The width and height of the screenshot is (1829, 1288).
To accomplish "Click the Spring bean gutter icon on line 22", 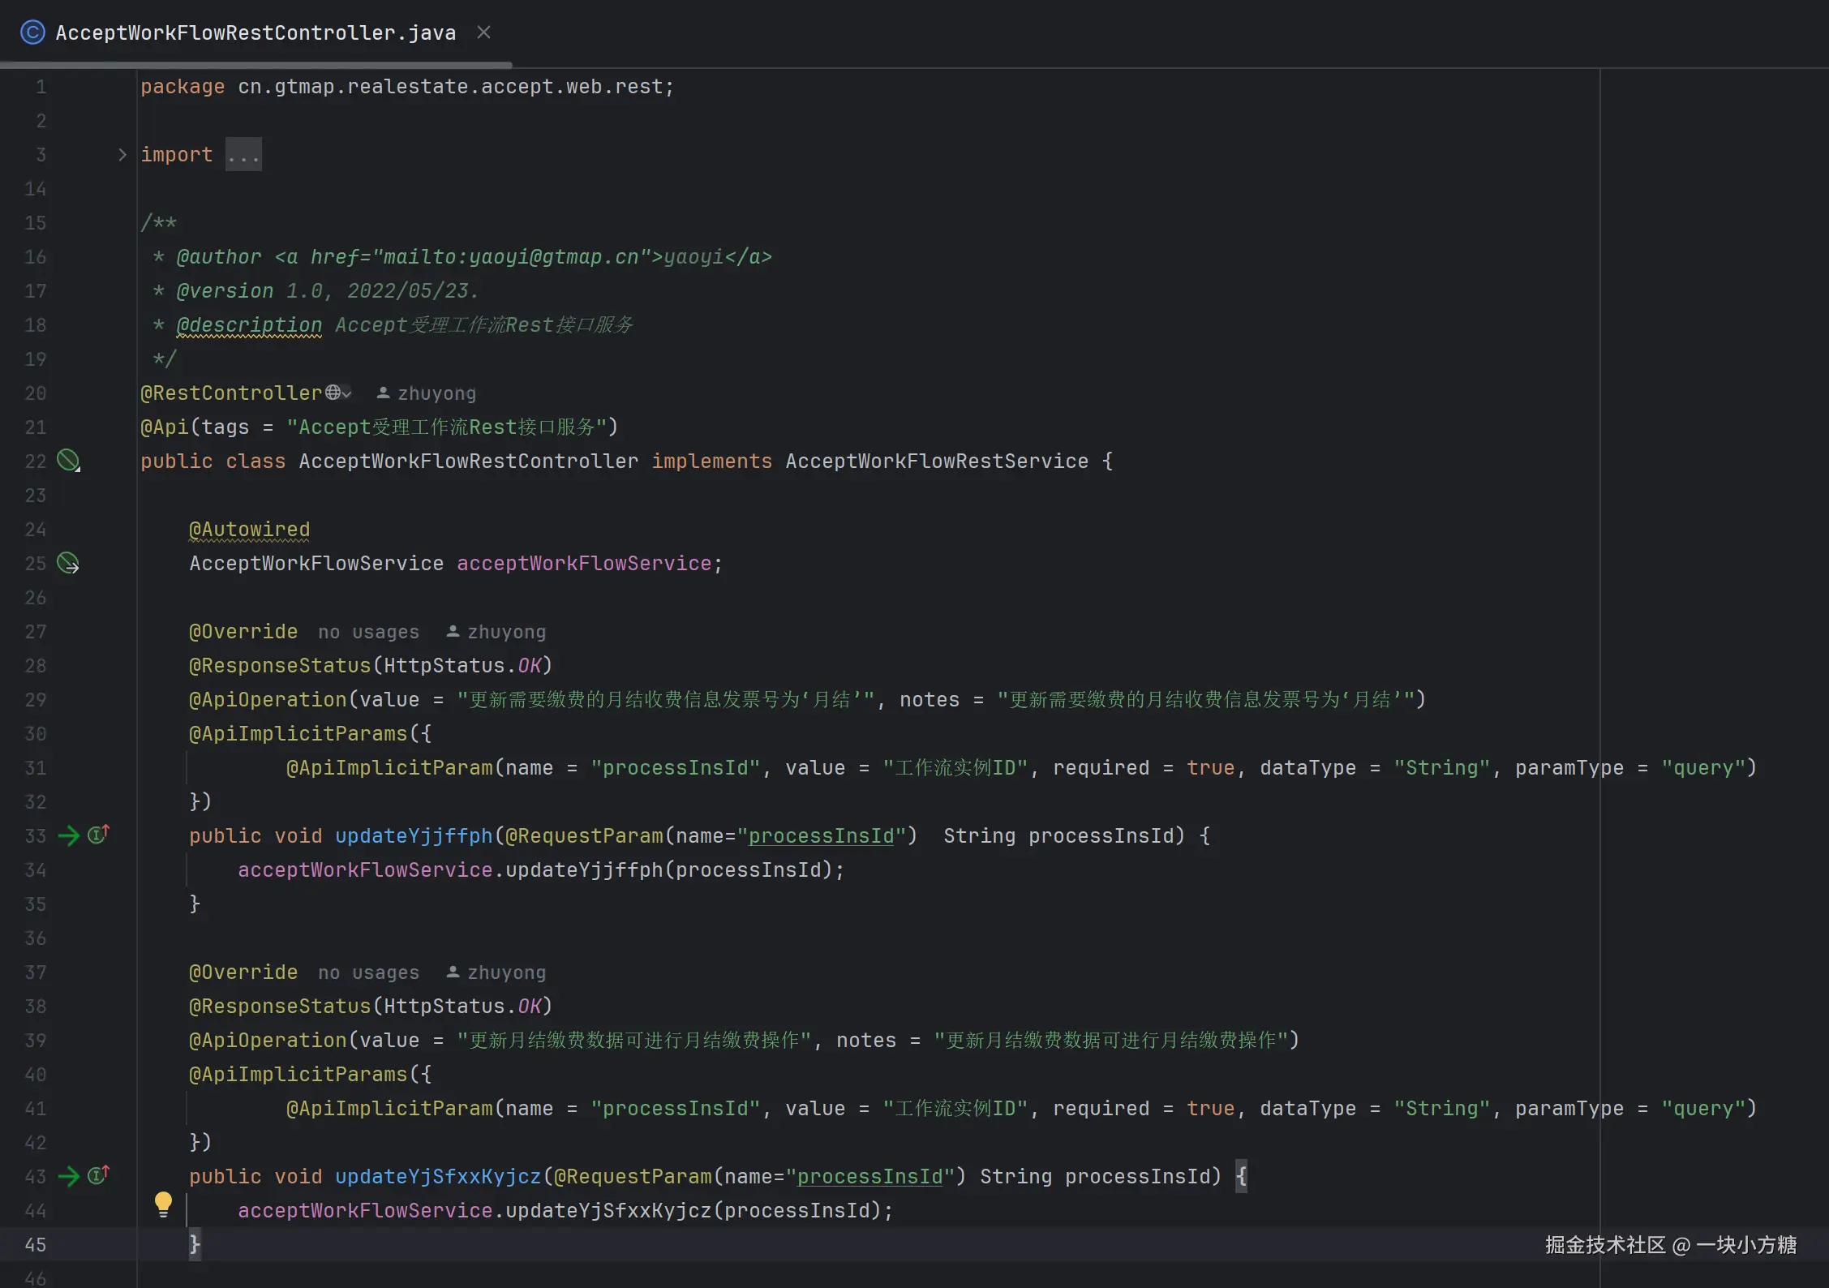I will [68, 461].
